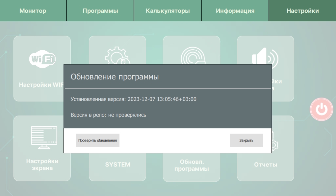Click the installed version date text
Image resolution: width=336 pixels, height=196 pixels.
[x=162, y=99]
